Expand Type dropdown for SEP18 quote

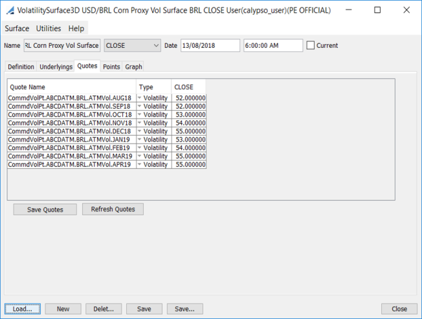click(x=139, y=106)
